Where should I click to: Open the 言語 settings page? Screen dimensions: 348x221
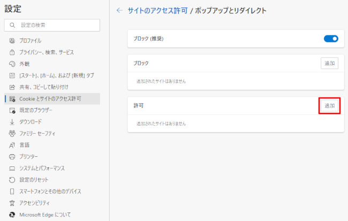tap(25, 145)
